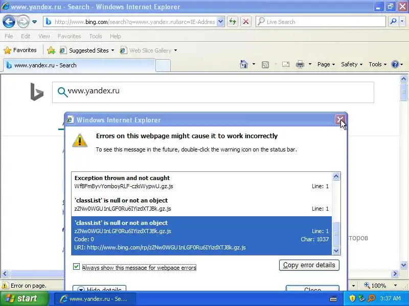Open the View menu
The height and width of the screenshot is (306, 409).
coord(44,36)
